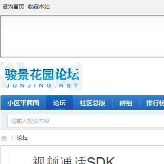Open the 骏景花园论坛 logo
The image size is (164, 164).
(x=41, y=77)
